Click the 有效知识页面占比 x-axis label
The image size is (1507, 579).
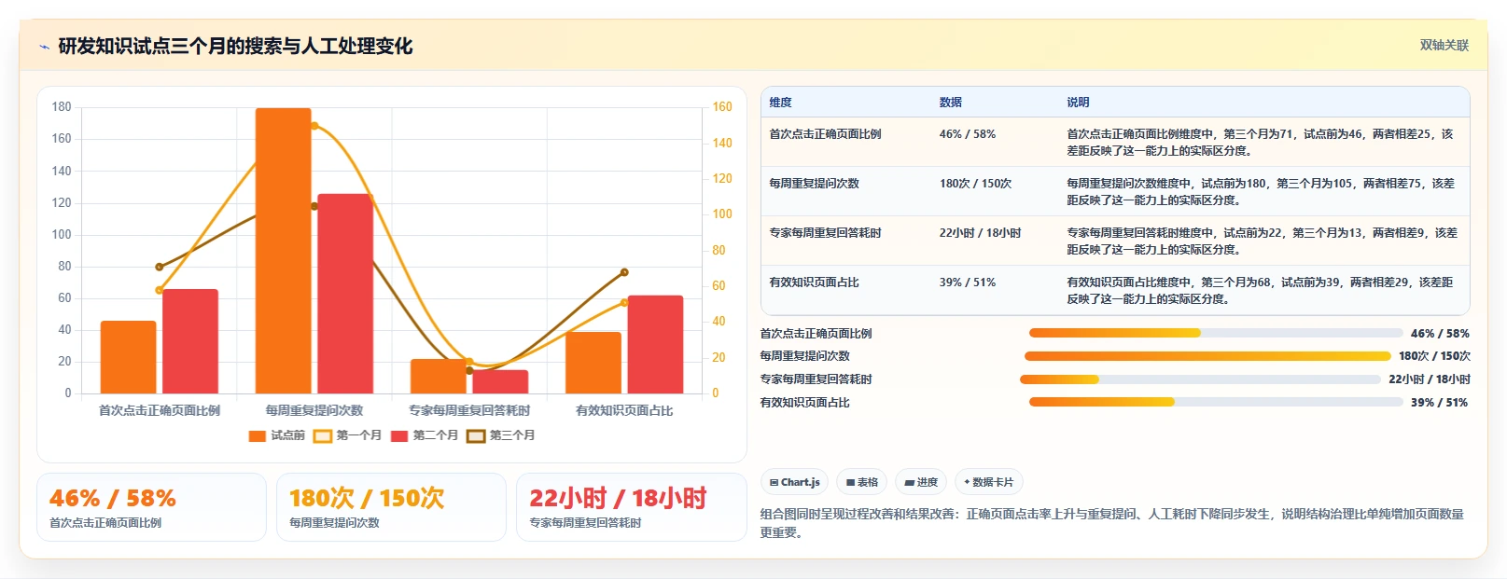tap(624, 410)
